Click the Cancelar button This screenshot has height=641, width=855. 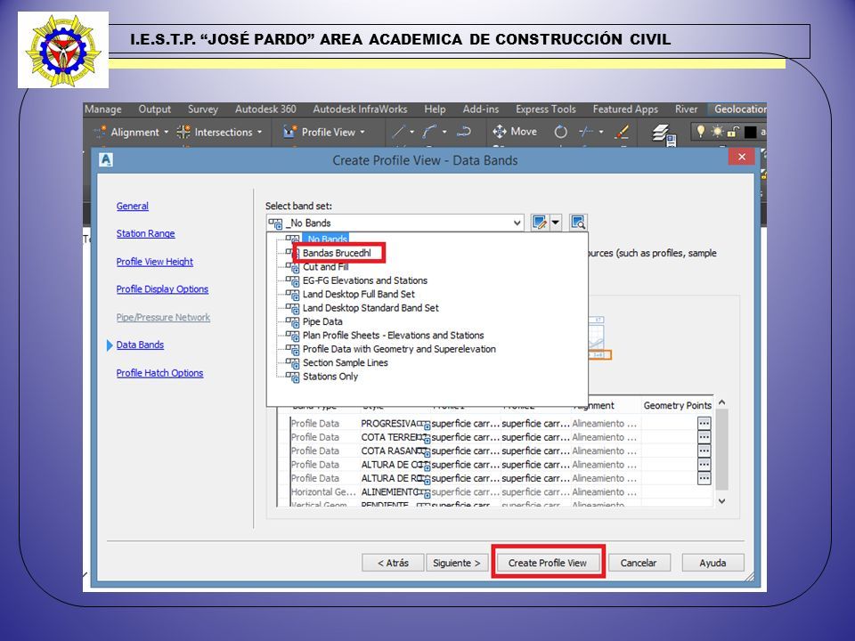point(639,563)
